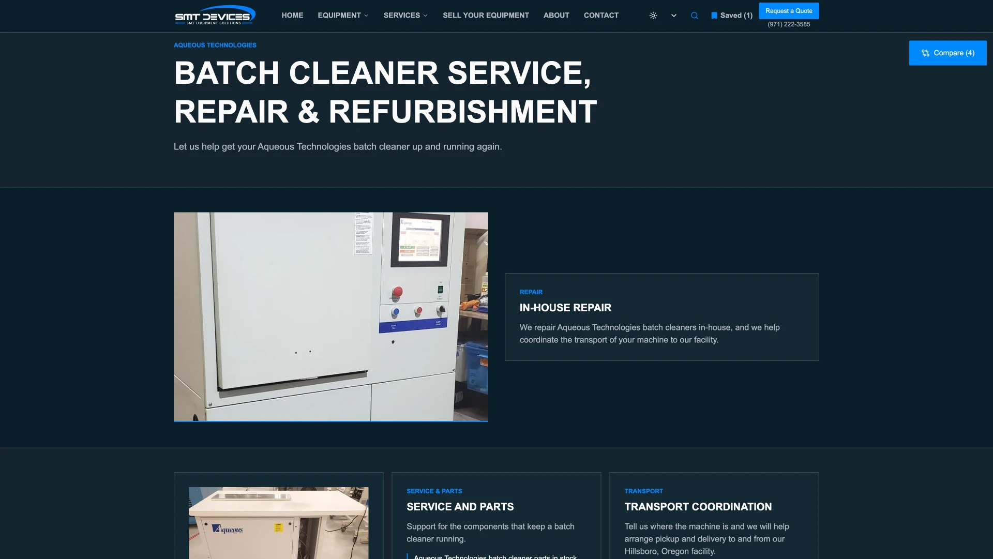This screenshot has height=559, width=993.
Task: Click the main page title heading
Action: (x=385, y=92)
